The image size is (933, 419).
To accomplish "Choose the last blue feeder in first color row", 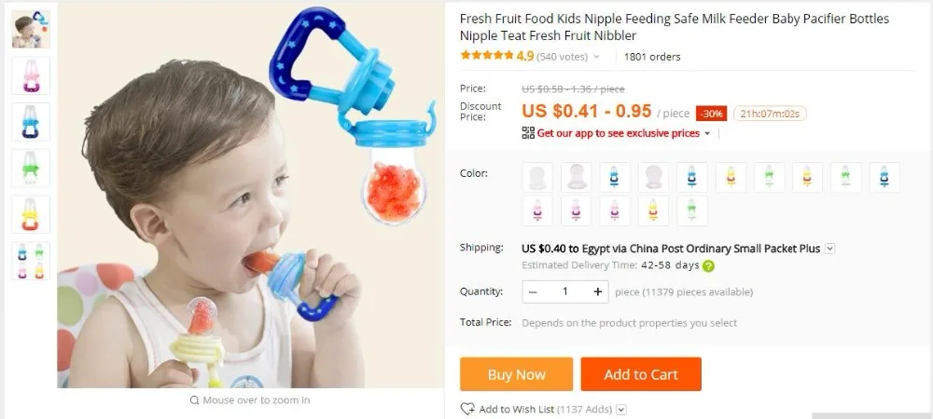I will (x=884, y=178).
